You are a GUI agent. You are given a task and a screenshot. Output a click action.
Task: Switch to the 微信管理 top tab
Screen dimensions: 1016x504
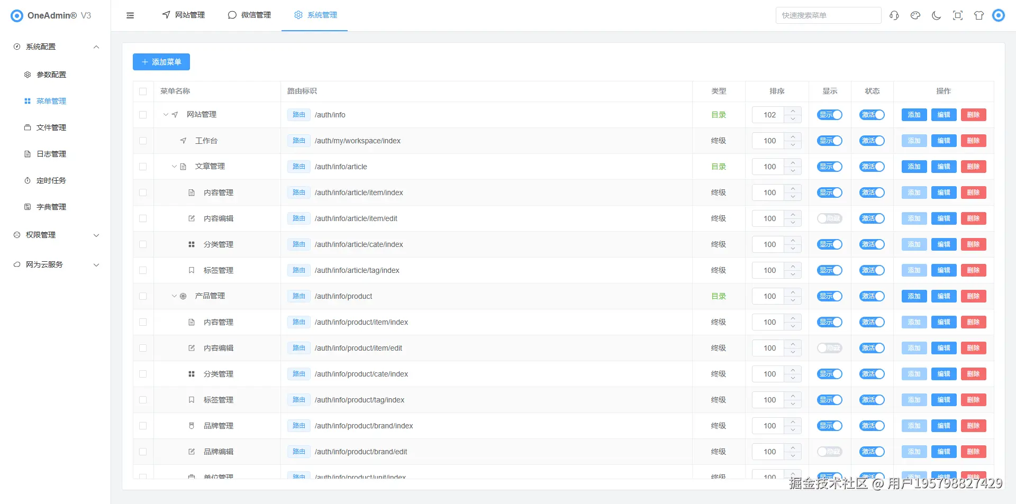[x=249, y=15]
